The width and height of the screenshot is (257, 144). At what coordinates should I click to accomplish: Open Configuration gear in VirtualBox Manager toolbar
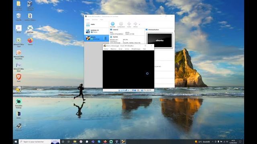coord(121,25)
